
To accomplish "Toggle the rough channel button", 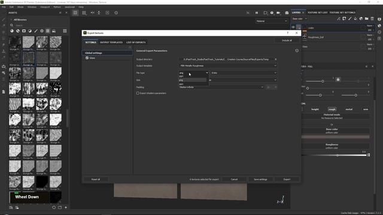I will click(332, 109).
